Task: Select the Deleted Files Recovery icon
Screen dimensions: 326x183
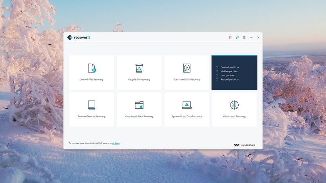Action: [92, 68]
